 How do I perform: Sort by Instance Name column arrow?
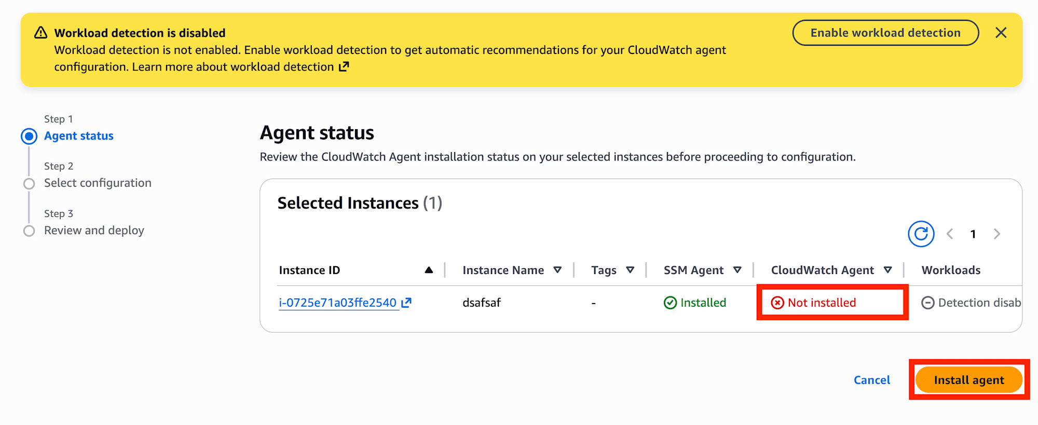point(557,270)
